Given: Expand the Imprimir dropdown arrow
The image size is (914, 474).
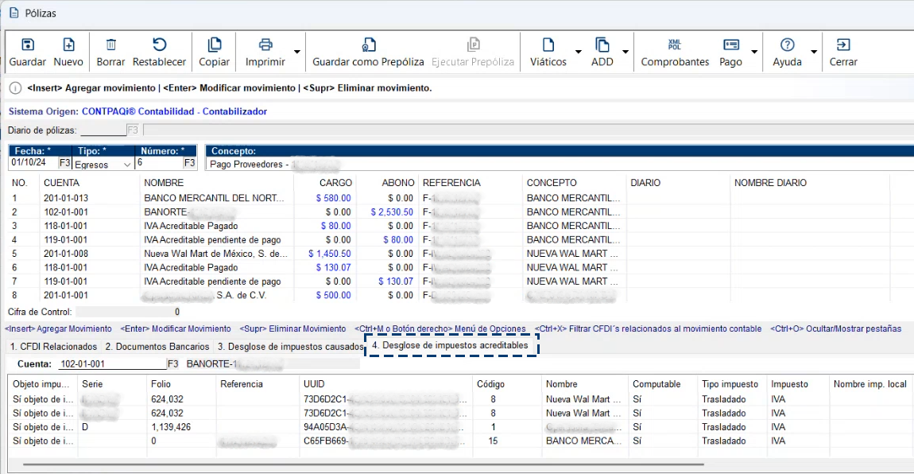Looking at the screenshot, I should coord(296,52).
